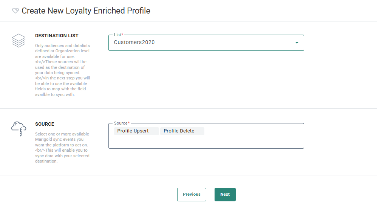This screenshot has height=210, width=377.
Task: Focus the Customers2020 selected value text
Action: click(x=134, y=43)
